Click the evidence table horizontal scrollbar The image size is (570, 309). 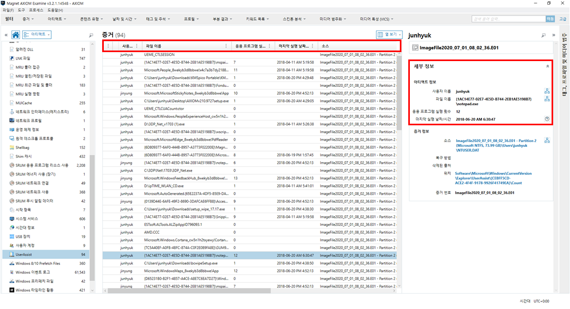click(x=190, y=291)
